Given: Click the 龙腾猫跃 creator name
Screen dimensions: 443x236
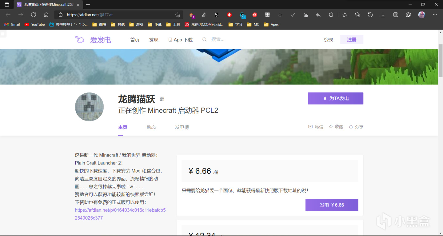Looking at the screenshot, I should pos(137,99).
